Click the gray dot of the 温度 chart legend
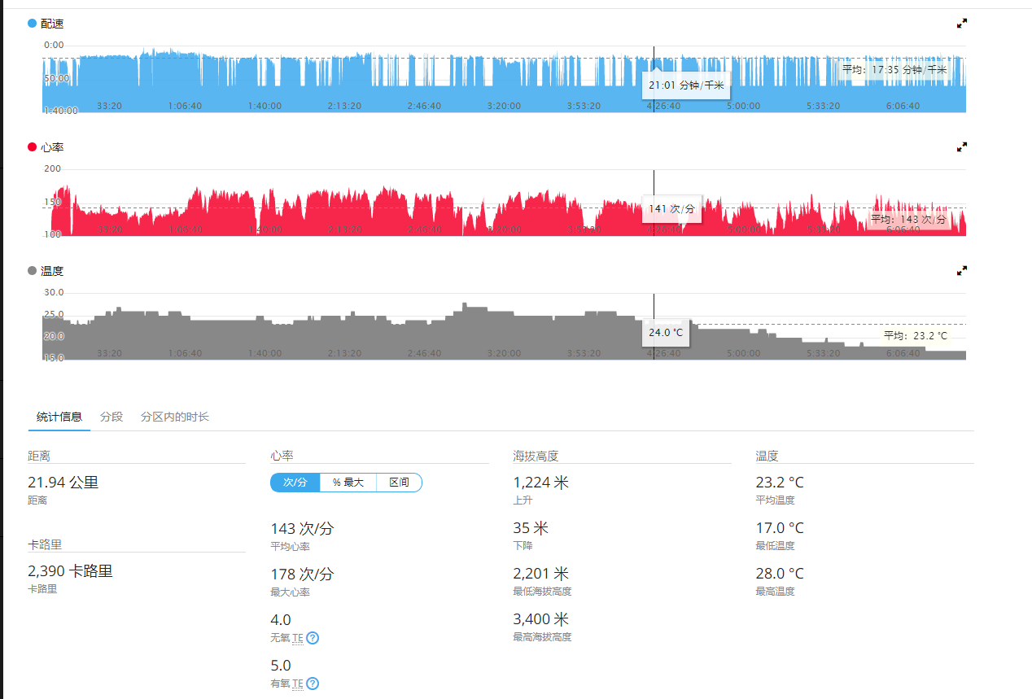 [33, 271]
